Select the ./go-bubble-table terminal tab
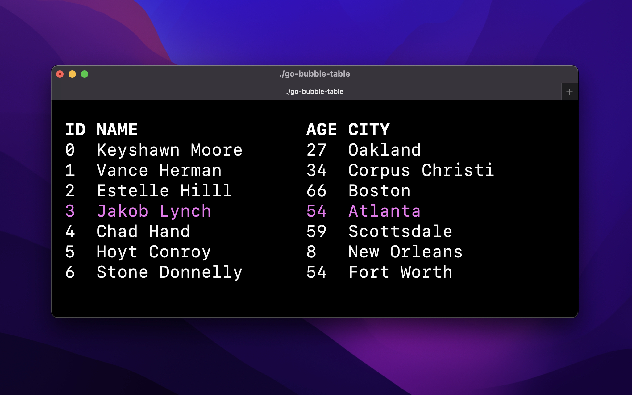This screenshot has height=395, width=632. 314,92
